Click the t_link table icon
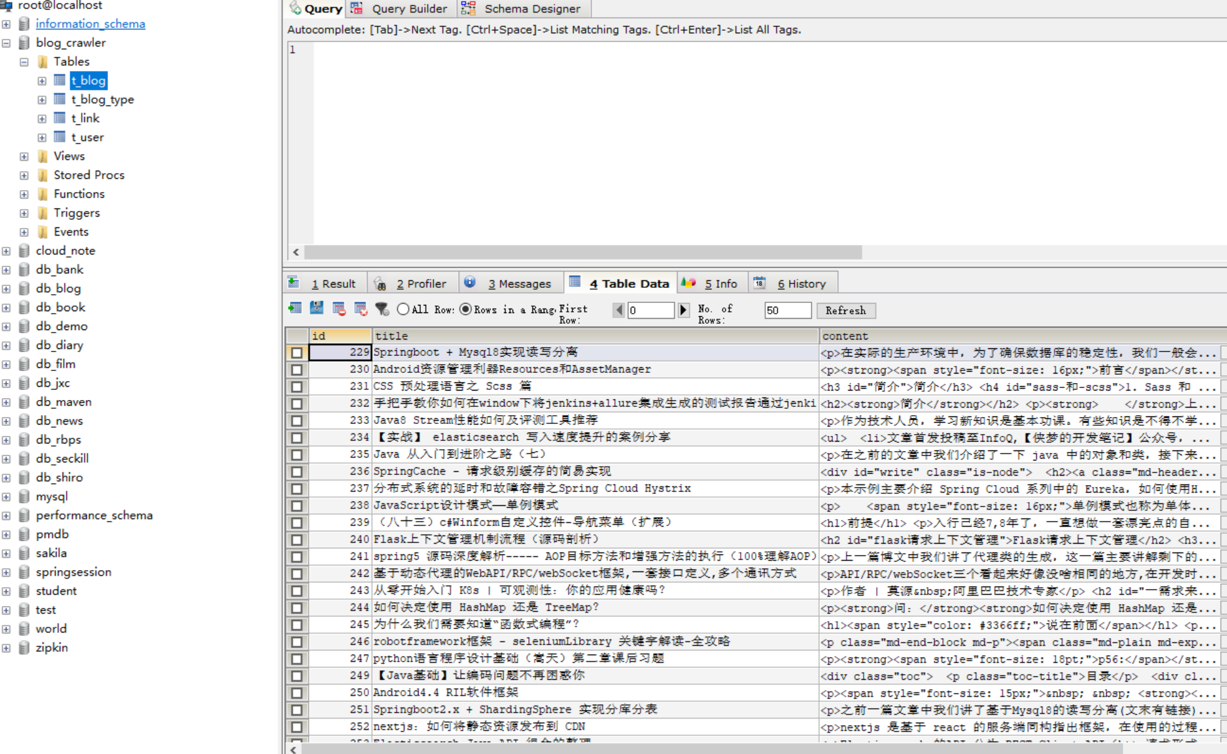 coord(60,118)
